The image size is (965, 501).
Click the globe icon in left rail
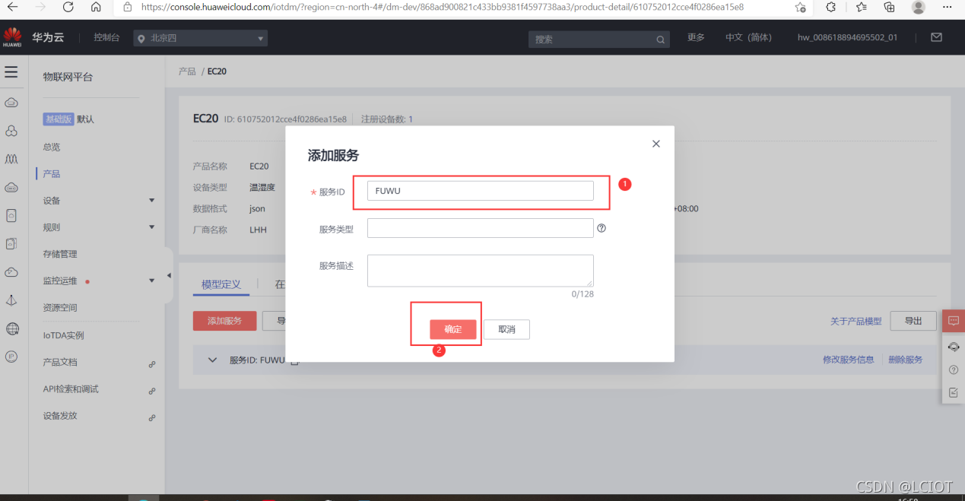point(11,328)
